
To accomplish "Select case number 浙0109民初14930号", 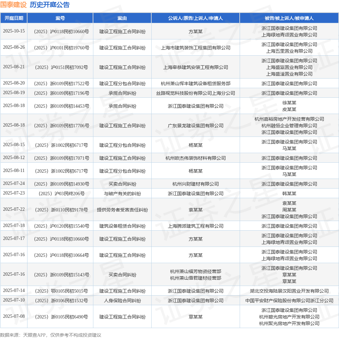I will [x=62, y=184].
